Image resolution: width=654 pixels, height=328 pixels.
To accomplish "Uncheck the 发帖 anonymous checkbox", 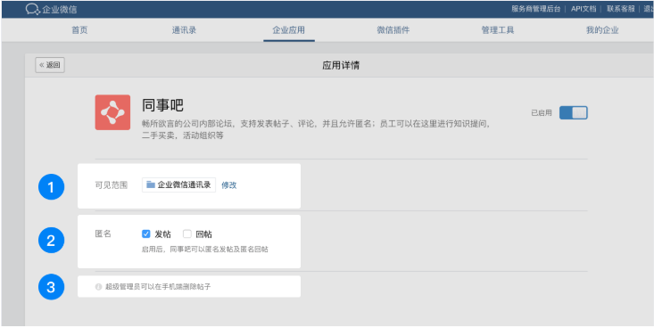I will [x=146, y=234].
